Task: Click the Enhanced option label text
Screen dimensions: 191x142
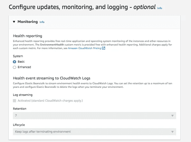Action: coord(24,67)
